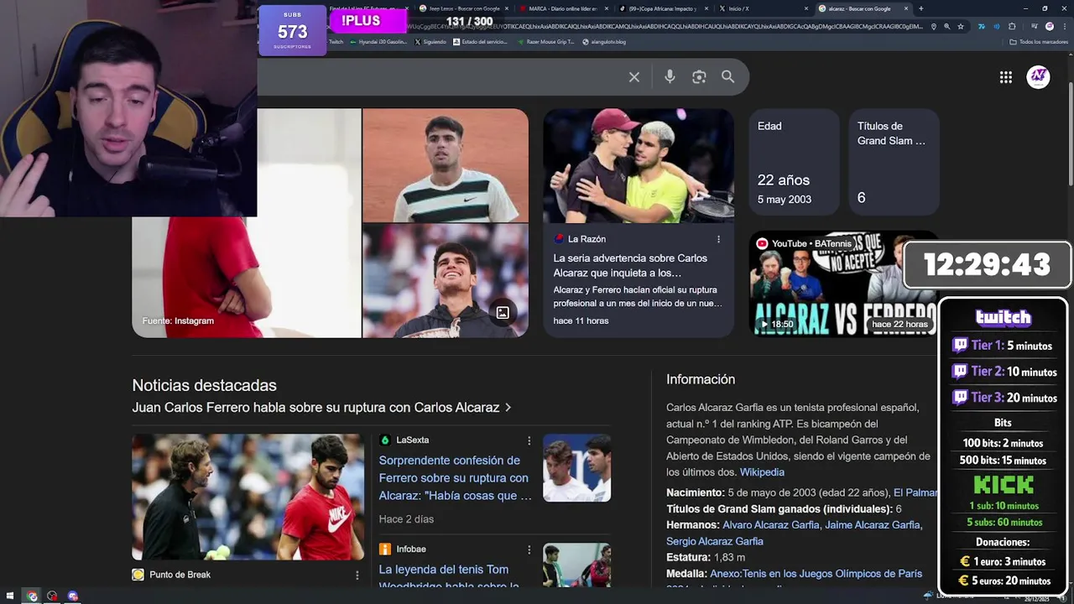
Task: Open the Estado del servicio bookmark
Action: click(481, 42)
